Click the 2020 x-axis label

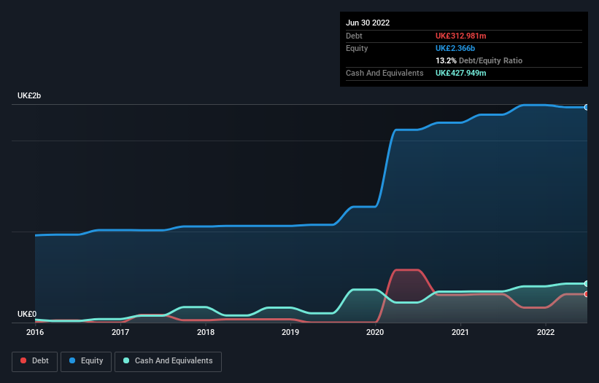pyautogui.click(x=375, y=332)
